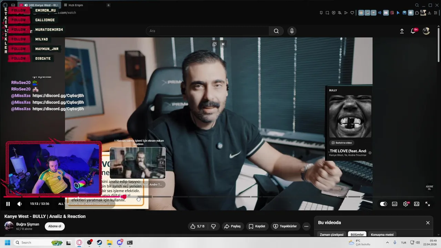
Task: Open the TUR keyboard language selector
Action: [x=403, y=242]
